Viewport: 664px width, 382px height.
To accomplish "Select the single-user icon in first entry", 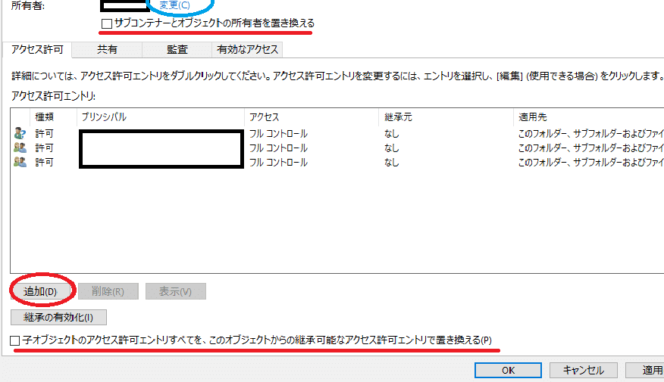I will pyautogui.click(x=20, y=134).
